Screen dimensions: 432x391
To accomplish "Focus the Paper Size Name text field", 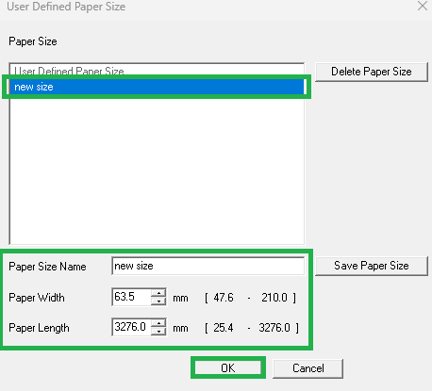I will tap(208, 266).
